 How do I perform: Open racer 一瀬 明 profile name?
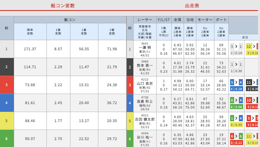pos(145,48)
